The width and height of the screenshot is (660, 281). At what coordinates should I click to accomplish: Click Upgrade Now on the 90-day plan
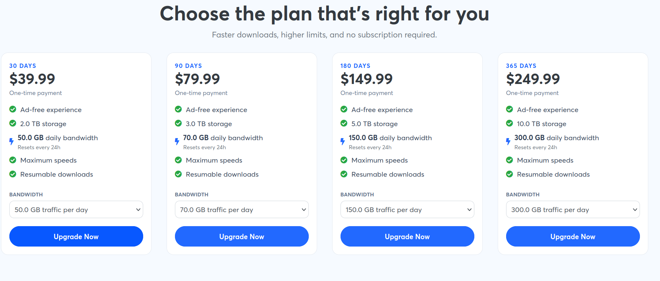[242, 237]
